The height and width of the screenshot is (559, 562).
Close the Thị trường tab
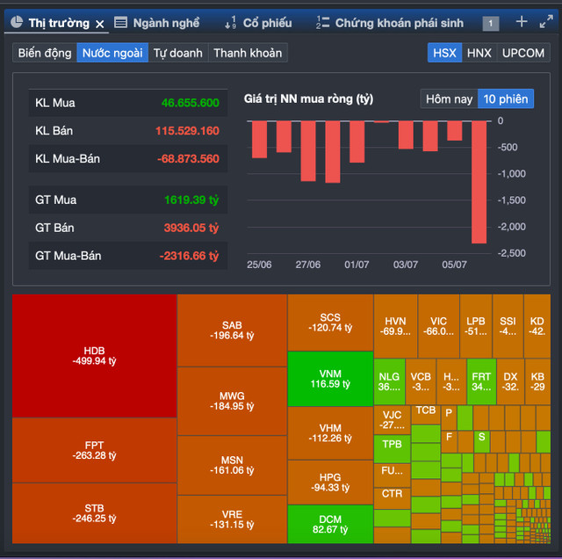click(x=99, y=24)
